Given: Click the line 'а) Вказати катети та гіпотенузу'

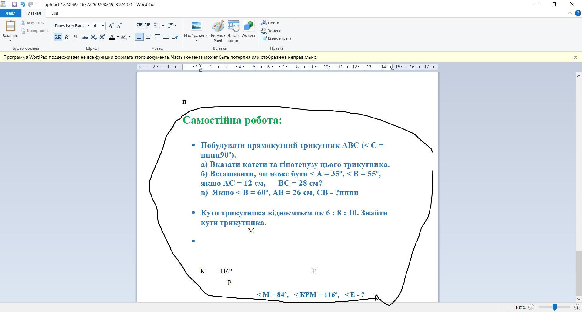Looking at the screenshot, I should point(295,164).
